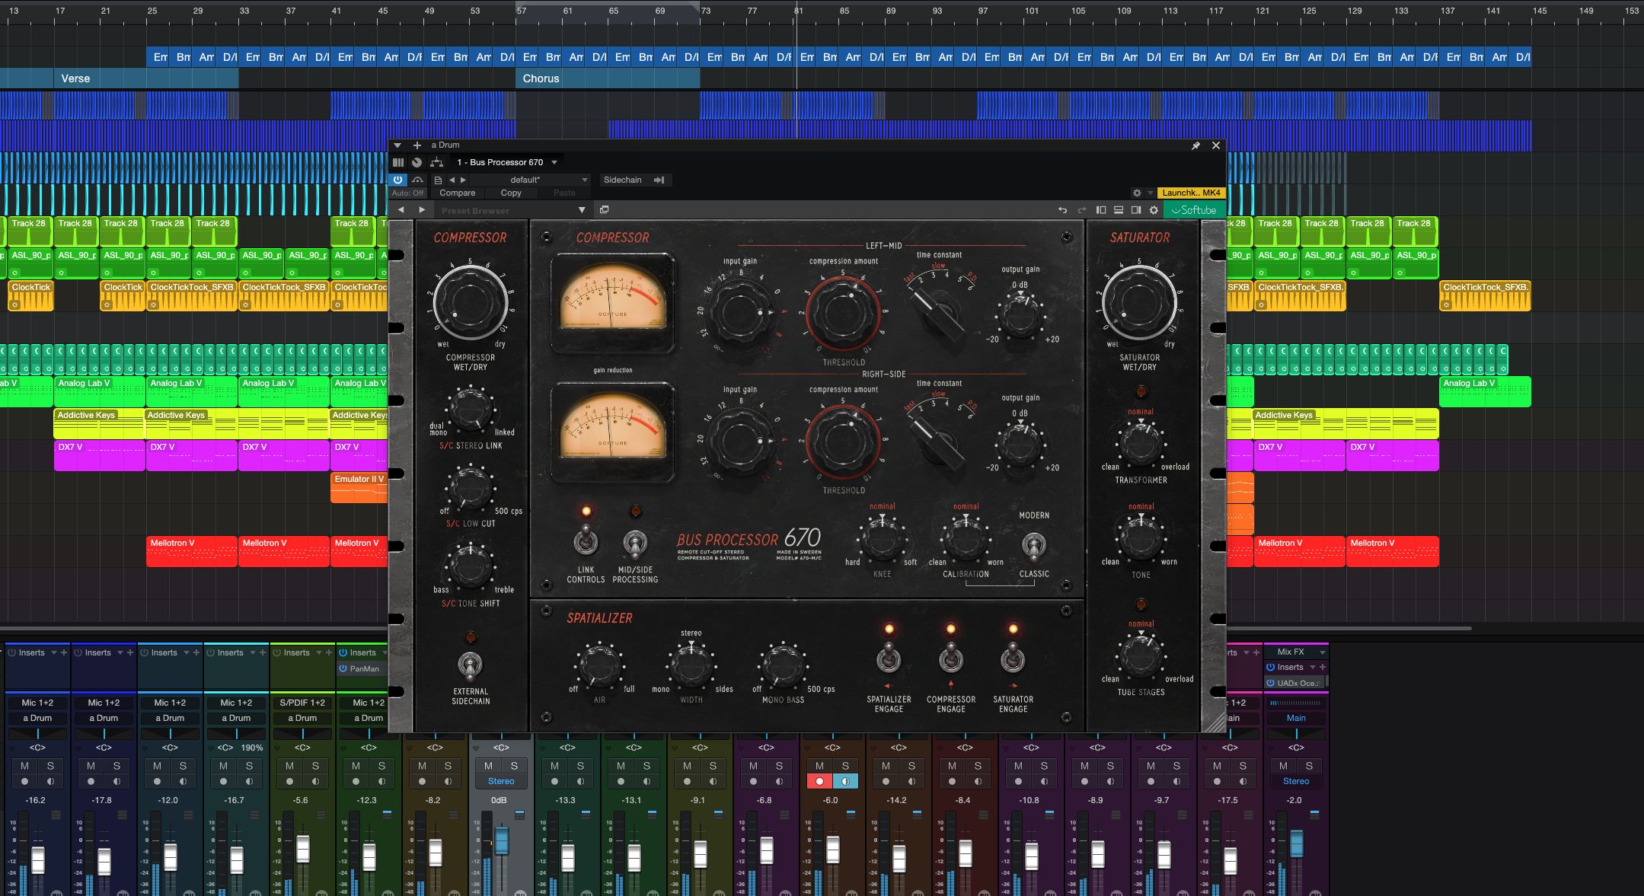Viewport: 1644px width, 896px height.
Task: Toggle the right side panel view icon
Action: click(x=1136, y=210)
